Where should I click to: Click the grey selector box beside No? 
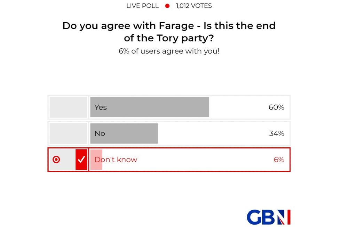(68, 133)
